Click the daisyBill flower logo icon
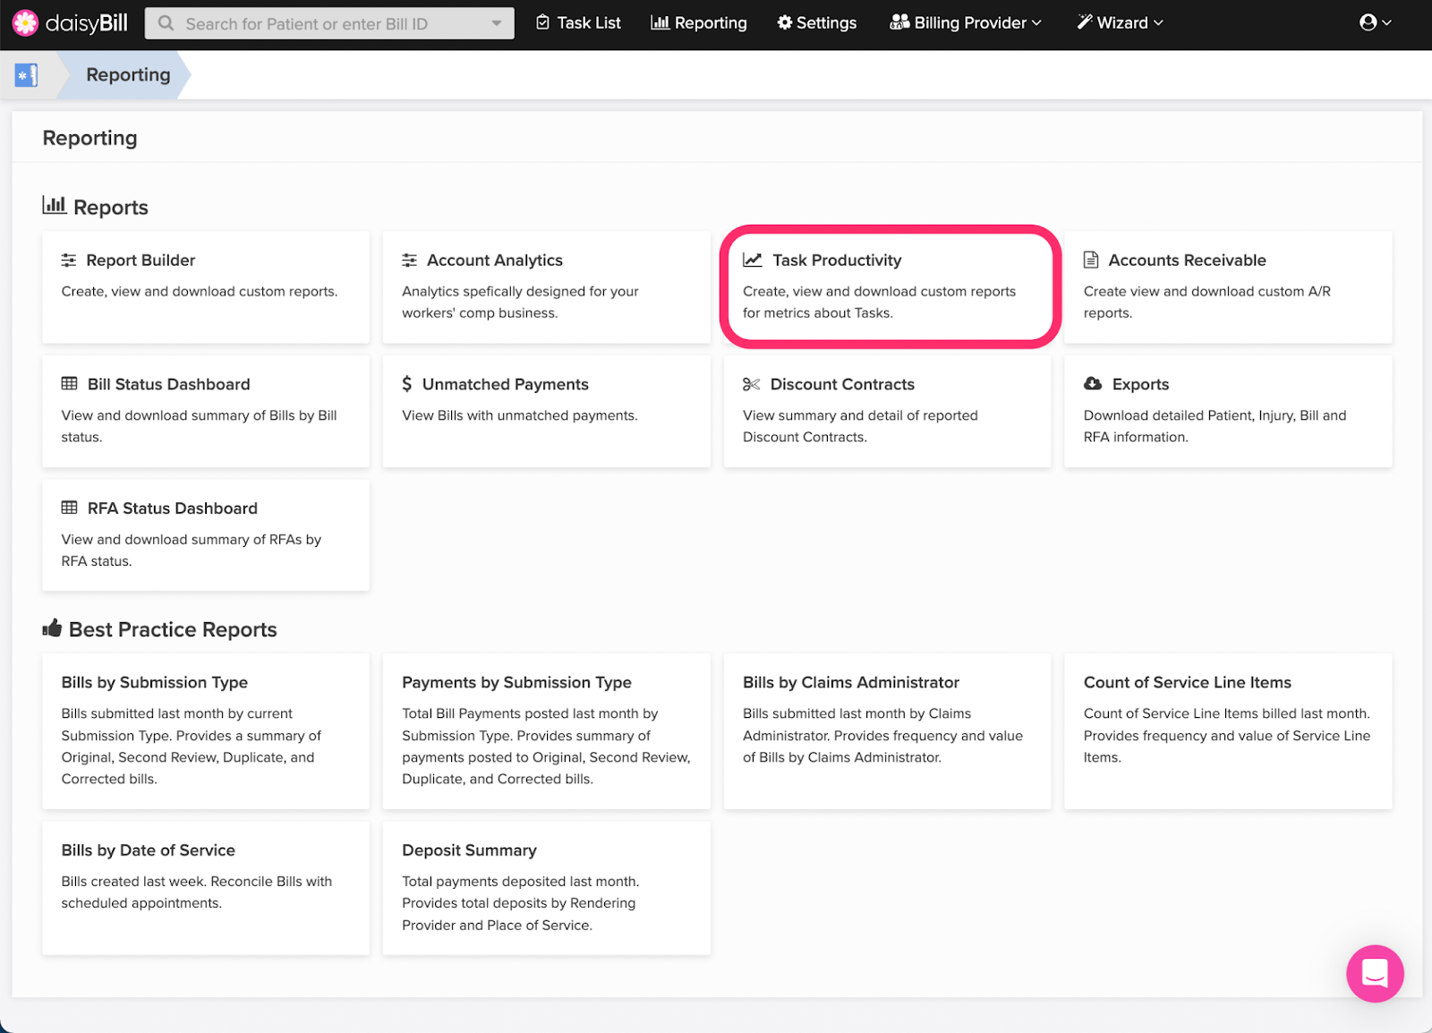Viewport: 1432px width, 1033px height. (x=25, y=23)
